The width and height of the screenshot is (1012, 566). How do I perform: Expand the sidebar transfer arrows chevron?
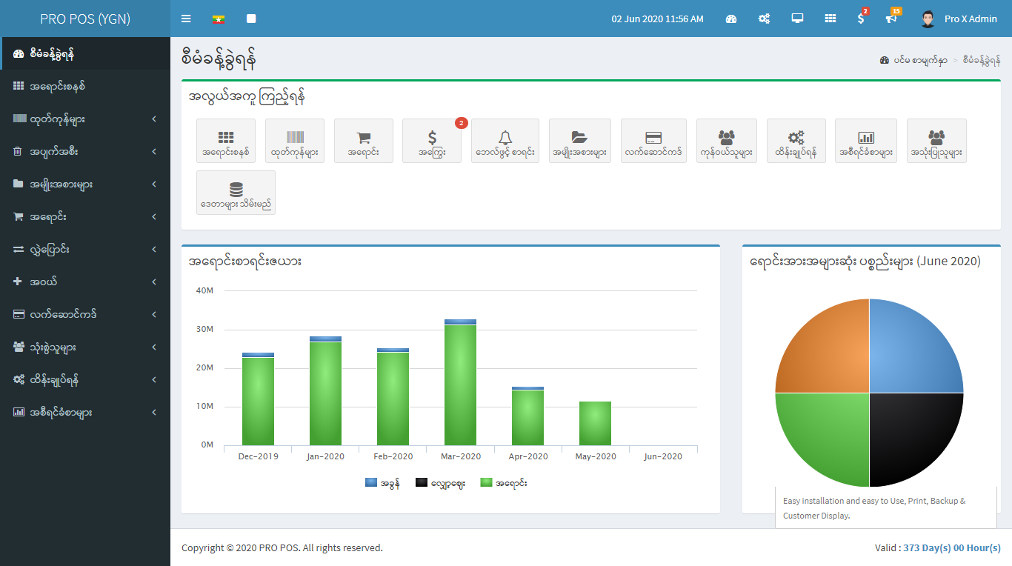(154, 250)
